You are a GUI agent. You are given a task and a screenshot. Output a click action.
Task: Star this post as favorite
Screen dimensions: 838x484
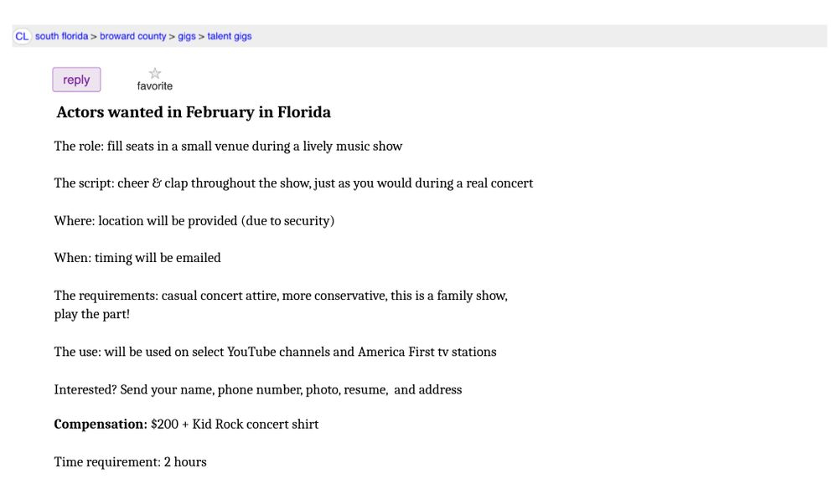[155, 74]
